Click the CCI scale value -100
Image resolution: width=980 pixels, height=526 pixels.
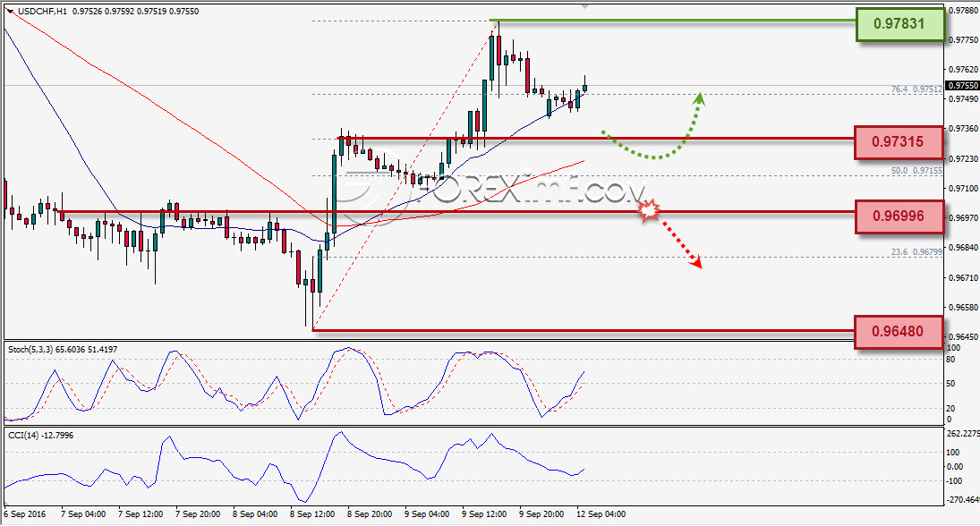point(954,481)
